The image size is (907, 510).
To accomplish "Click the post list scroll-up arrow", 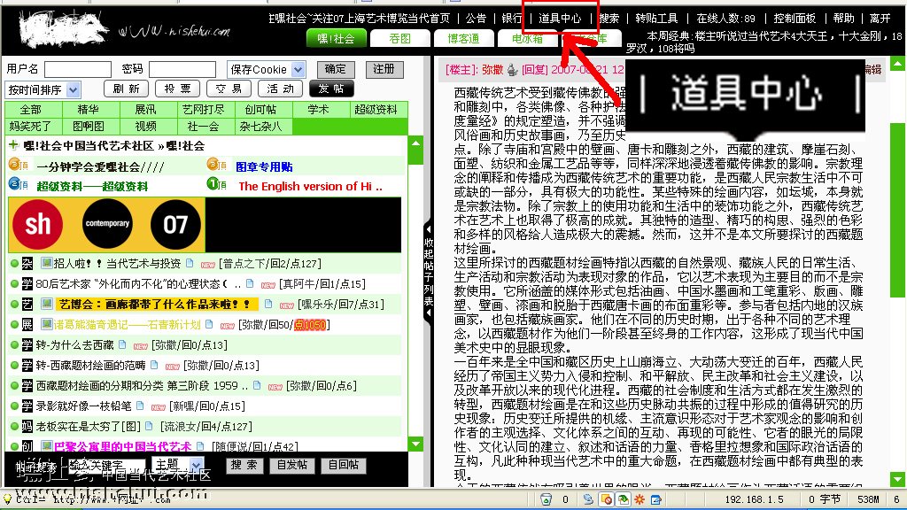I will tap(415, 143).
